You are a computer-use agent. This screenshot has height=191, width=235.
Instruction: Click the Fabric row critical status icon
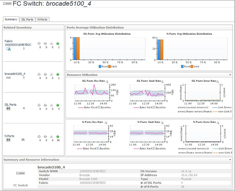click(x=45, y=44)
